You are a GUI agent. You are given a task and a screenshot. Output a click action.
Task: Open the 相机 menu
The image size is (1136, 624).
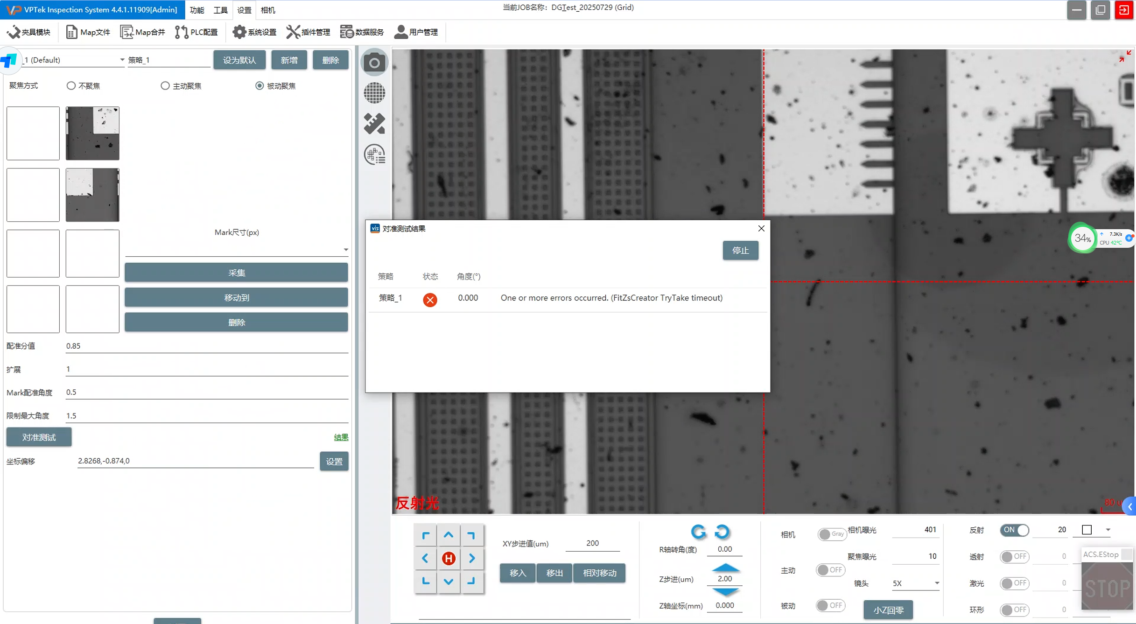pos(267,10)
